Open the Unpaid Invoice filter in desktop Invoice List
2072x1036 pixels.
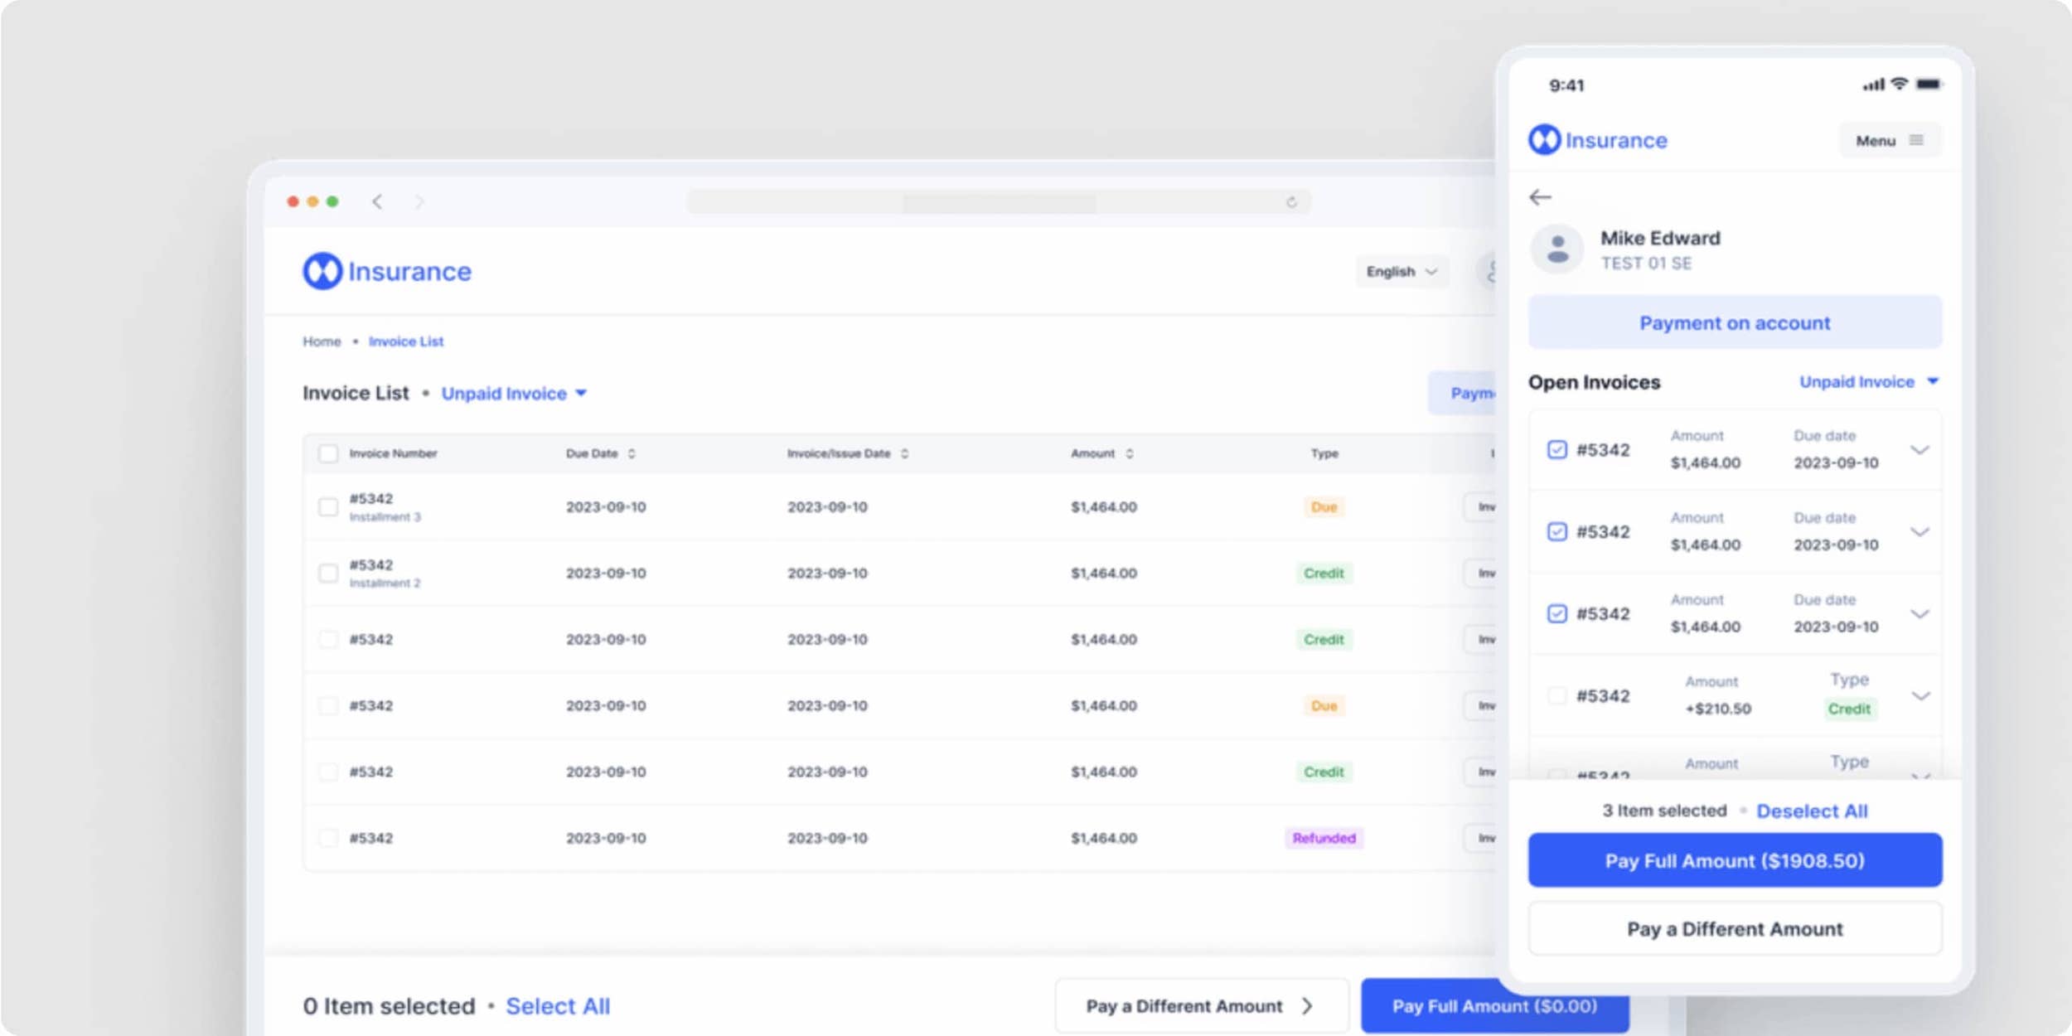tap(514, 393)
